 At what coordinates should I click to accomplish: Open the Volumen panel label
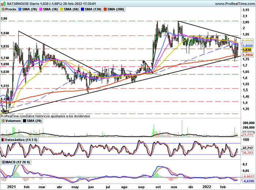point(11,121)
